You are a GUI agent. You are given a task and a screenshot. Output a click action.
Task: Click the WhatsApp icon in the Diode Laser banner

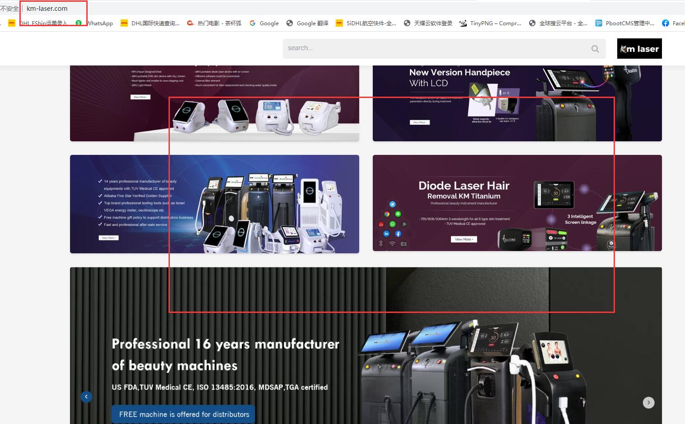(392, 224)
